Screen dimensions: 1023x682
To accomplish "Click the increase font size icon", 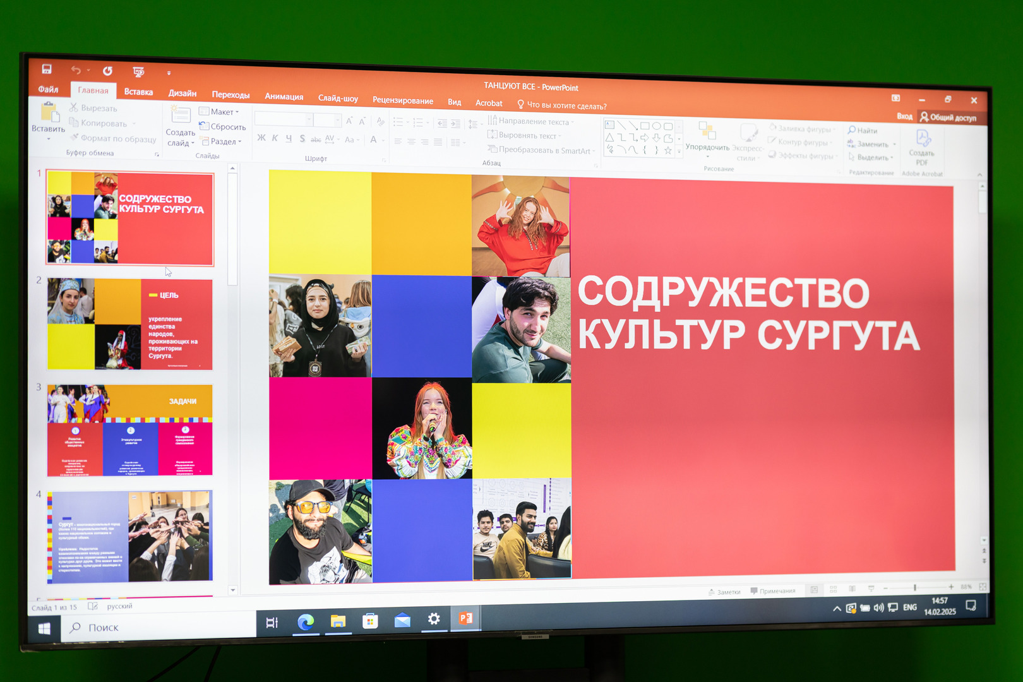I will (x=349, y=121).
